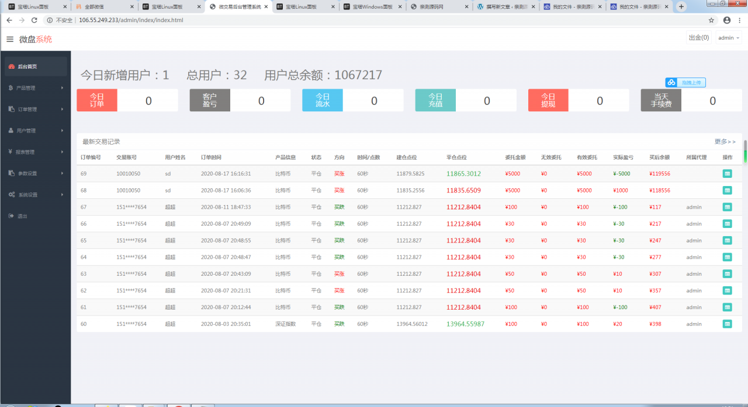Click the 实际盈亏 column header
This screenshot has width=748, height=407.
[x=624, y=157]
